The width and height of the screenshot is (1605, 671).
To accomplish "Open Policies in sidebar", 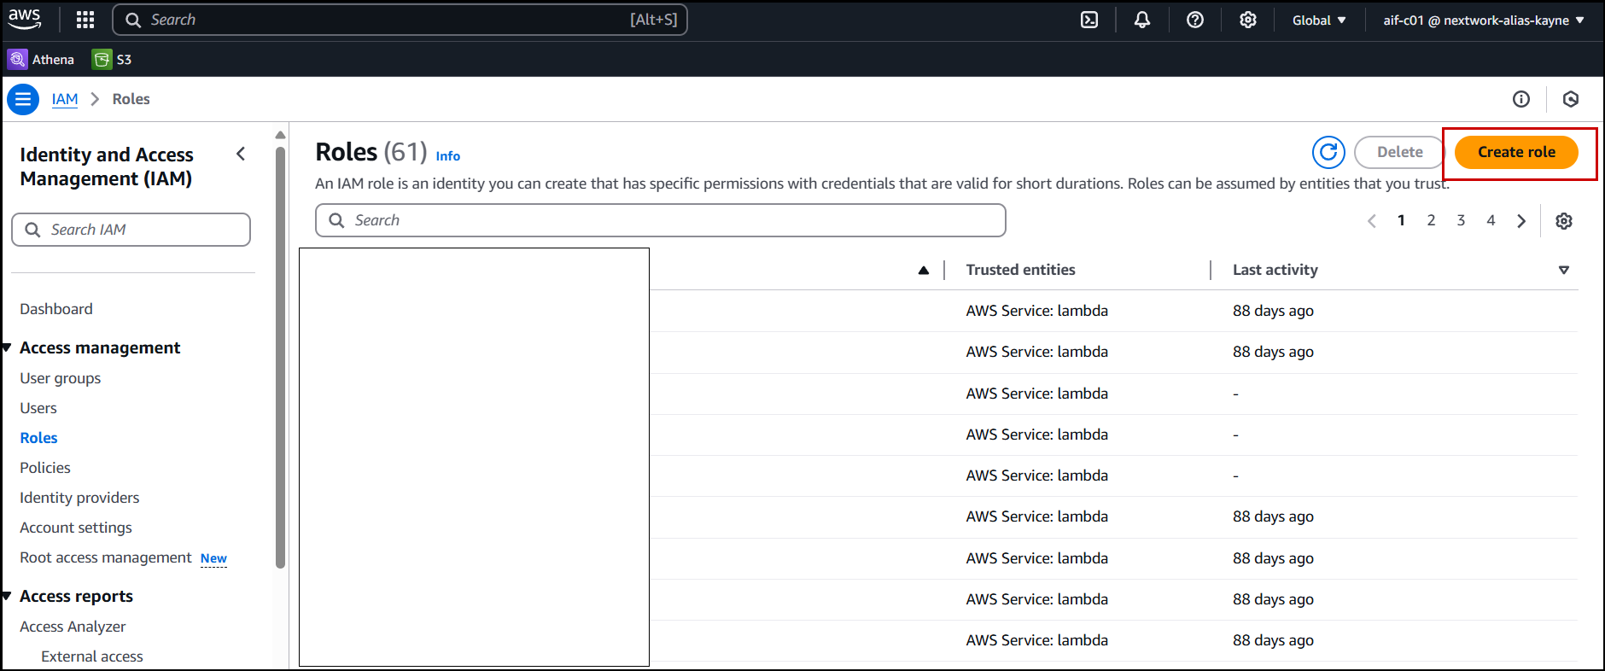I will [45, 468].
